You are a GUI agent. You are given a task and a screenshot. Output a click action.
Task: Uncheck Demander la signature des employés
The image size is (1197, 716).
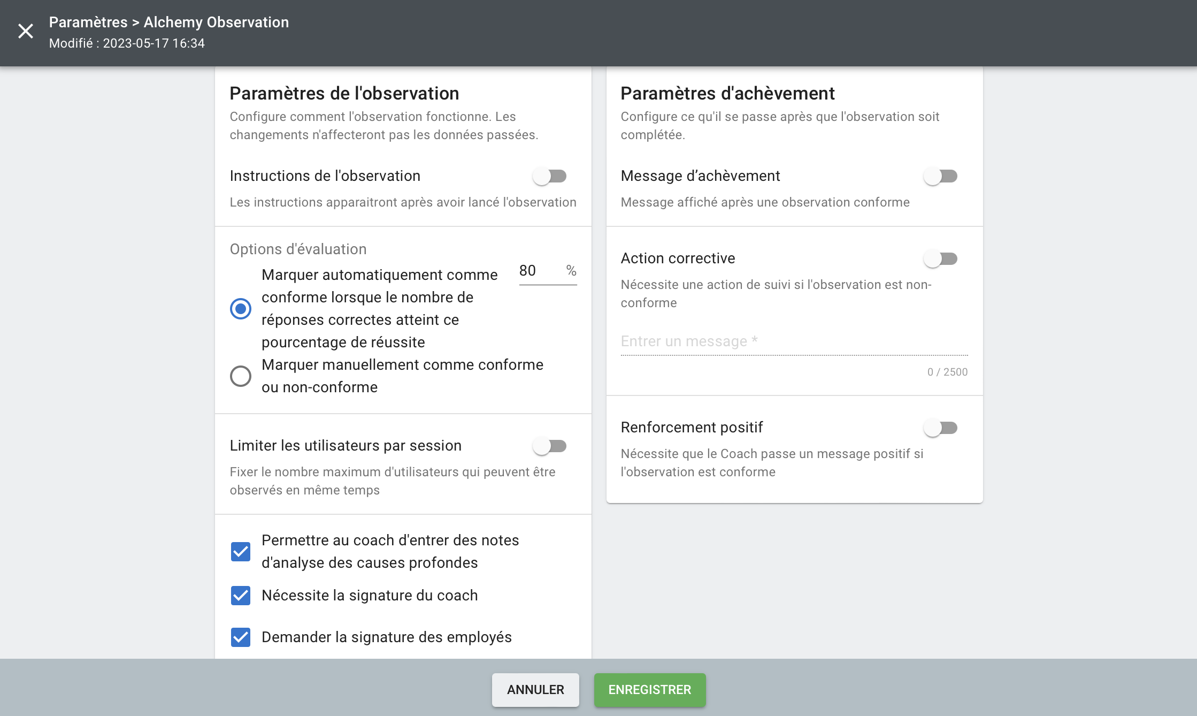(241, 637)
